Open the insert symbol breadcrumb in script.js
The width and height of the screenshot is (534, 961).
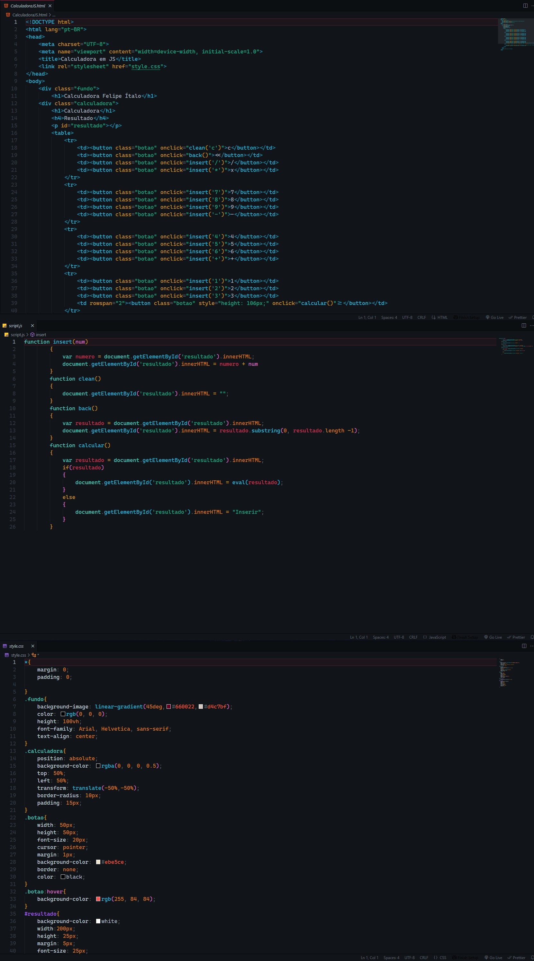tap(38, 335)
